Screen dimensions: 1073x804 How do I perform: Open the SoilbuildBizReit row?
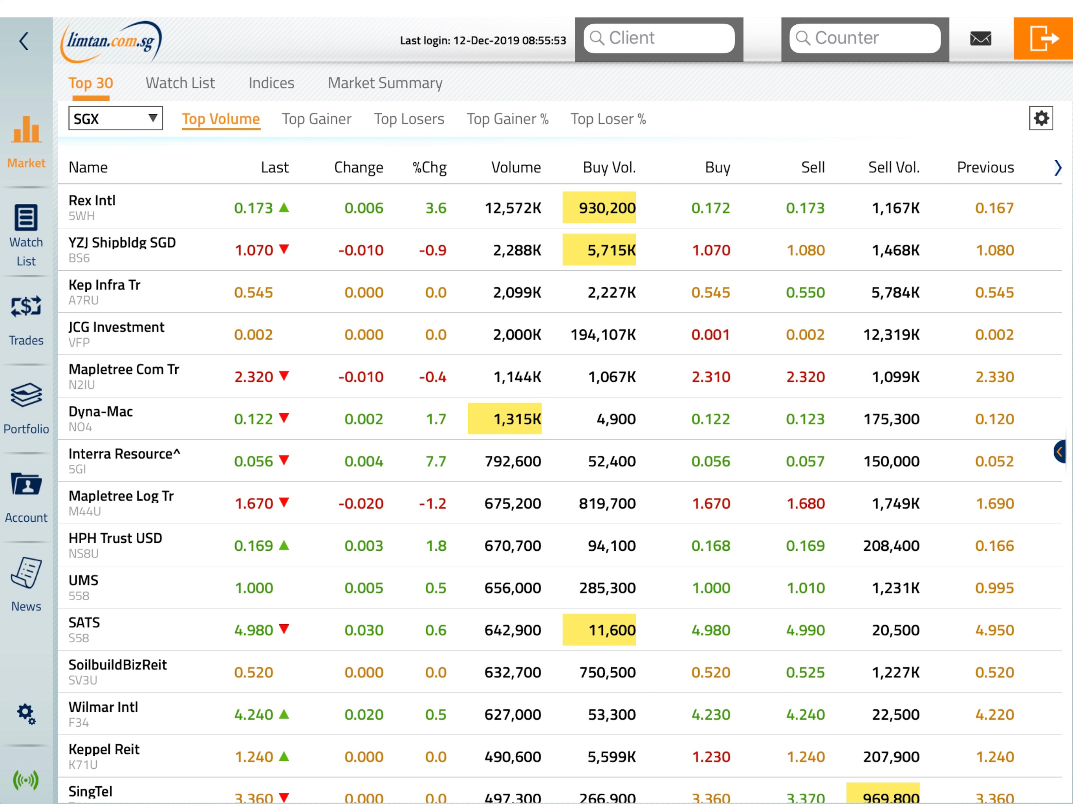pyautogui.click(x=560, y=671)
